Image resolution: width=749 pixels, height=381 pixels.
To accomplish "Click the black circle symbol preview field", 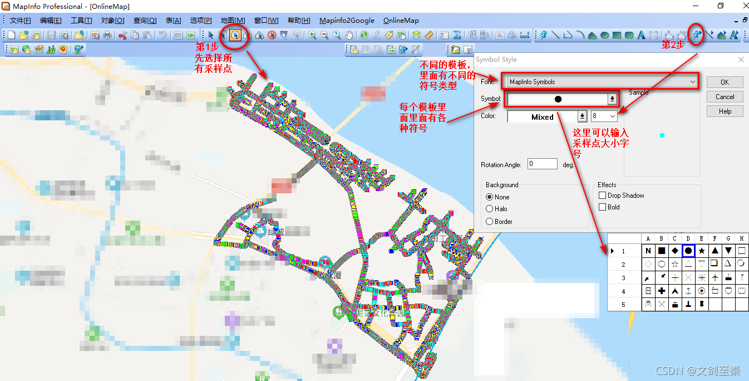I will pos(558,99).
